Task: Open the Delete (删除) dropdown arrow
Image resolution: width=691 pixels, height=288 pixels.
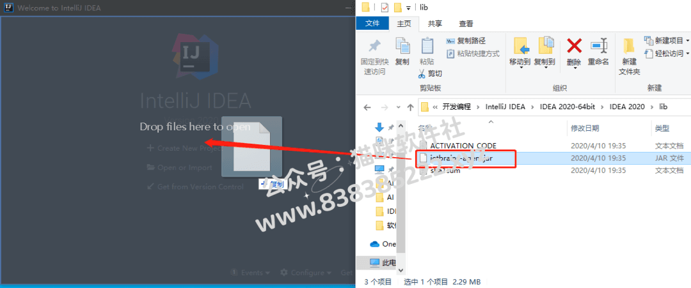Action: click(x=574, y=68)
